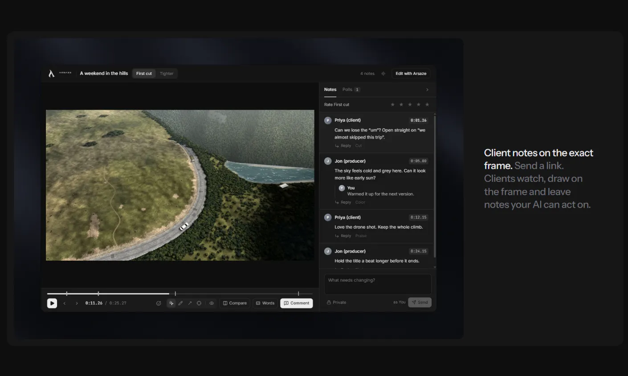
Task: Click the Arsaze logo icon
Action: click(52, 74)
